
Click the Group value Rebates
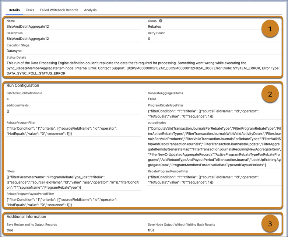(154, 27)
